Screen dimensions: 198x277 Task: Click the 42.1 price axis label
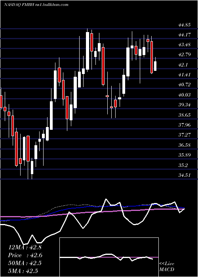click(183, 65)
